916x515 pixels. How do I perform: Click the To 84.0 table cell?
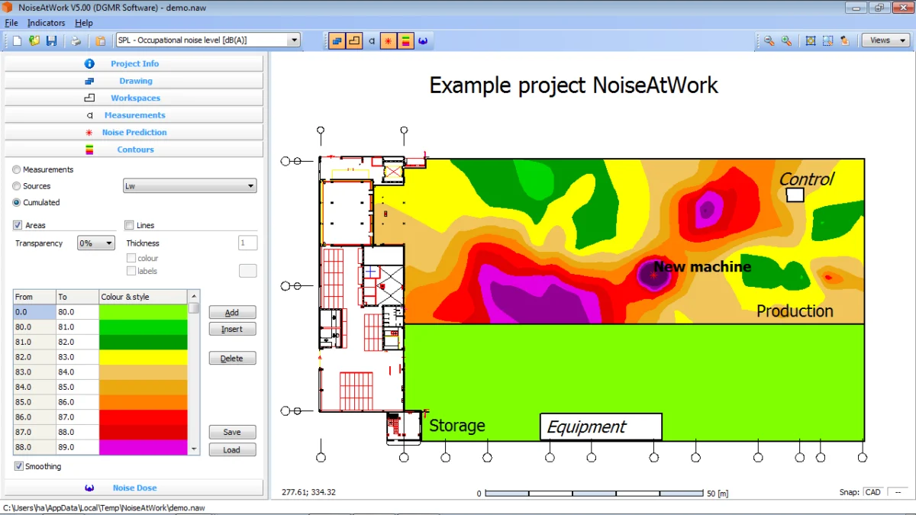coord(77,372)
